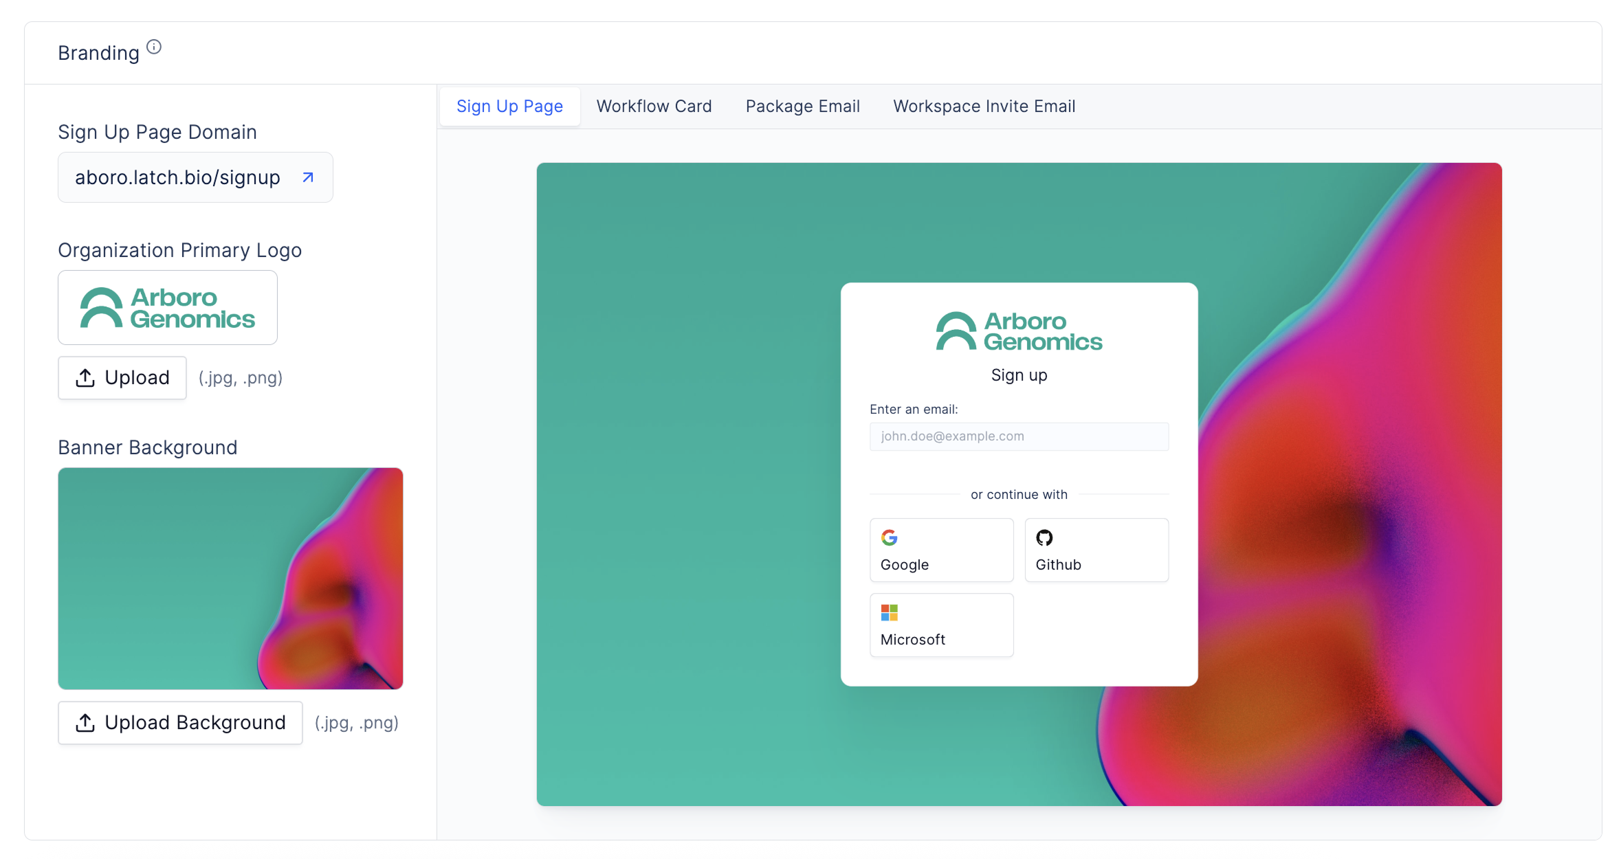Switch to Workspace Invite Email tab
The image size is (1621, 859).
(984, 107)
